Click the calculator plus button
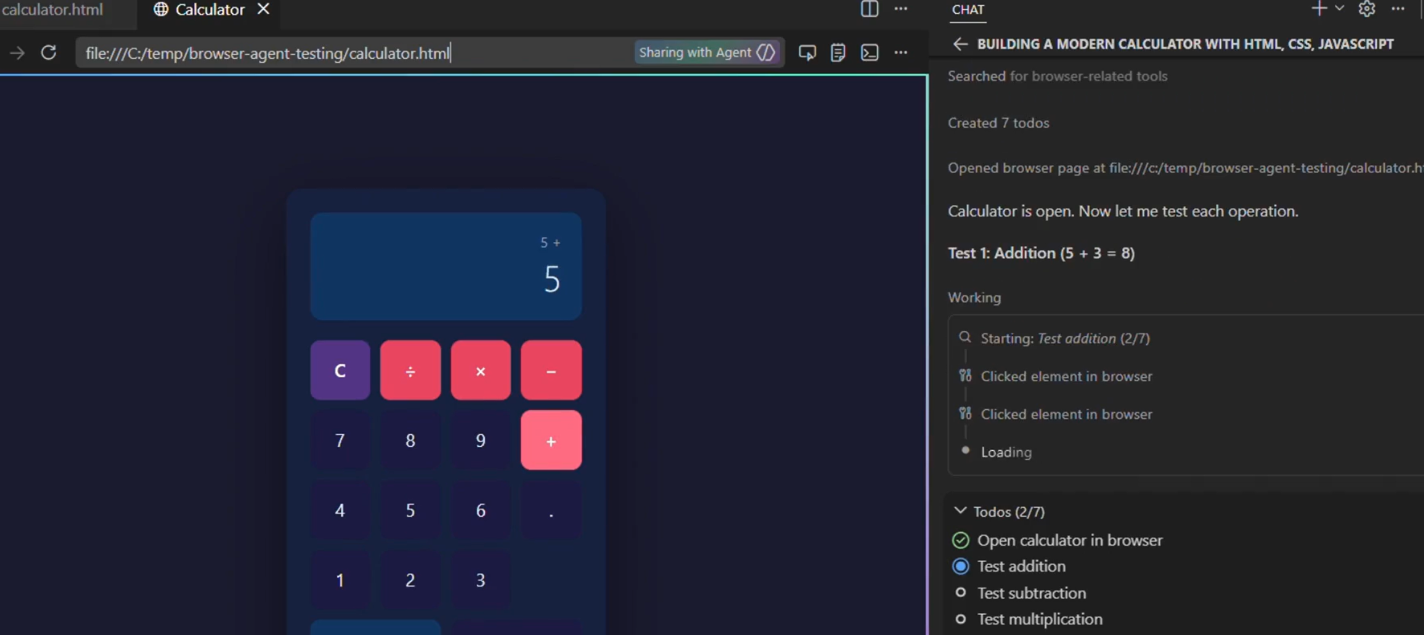This screenshot has width=1424, height=635. pyautogui.click(x=551, y=440)
